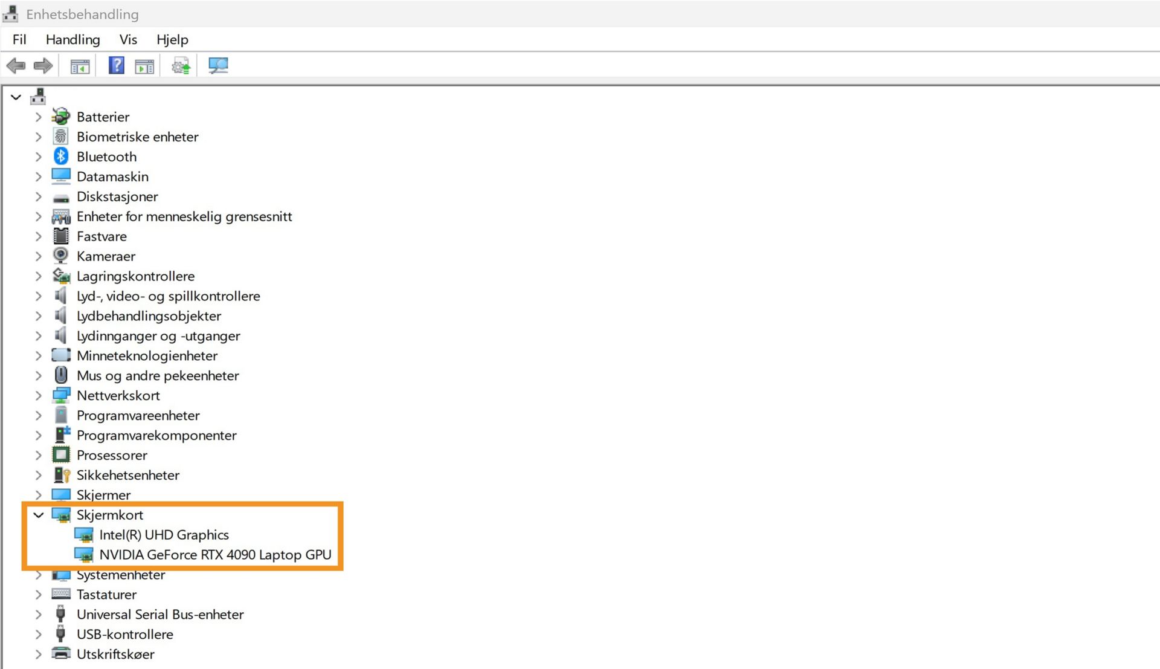Click the Back arrow toolbar icon
Image resolution: width=1160 pixels, height=669 pixels.
pyautogui.click(x=16, y=65)
